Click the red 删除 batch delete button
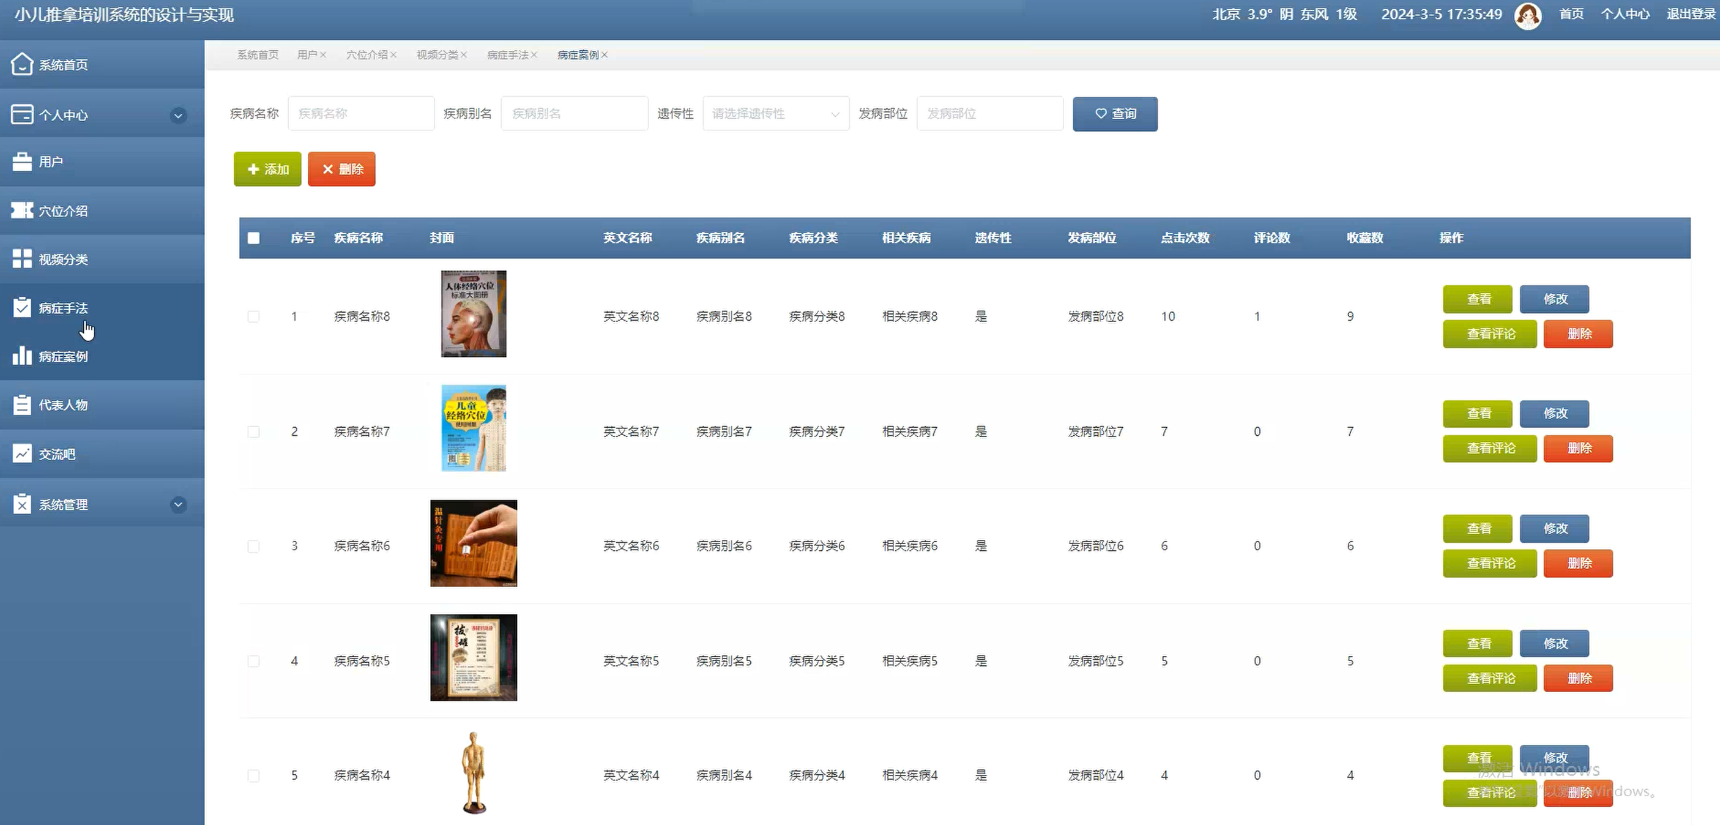Viewport: 1720px width, 825px height. [341, 169]
